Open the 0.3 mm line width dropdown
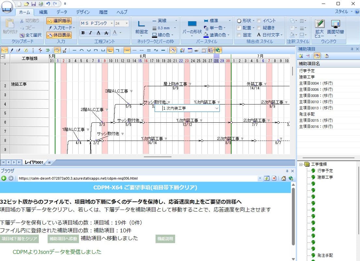The height and width of the screenshot is (261, 360). pyautogui.click(x=175, y=28)
